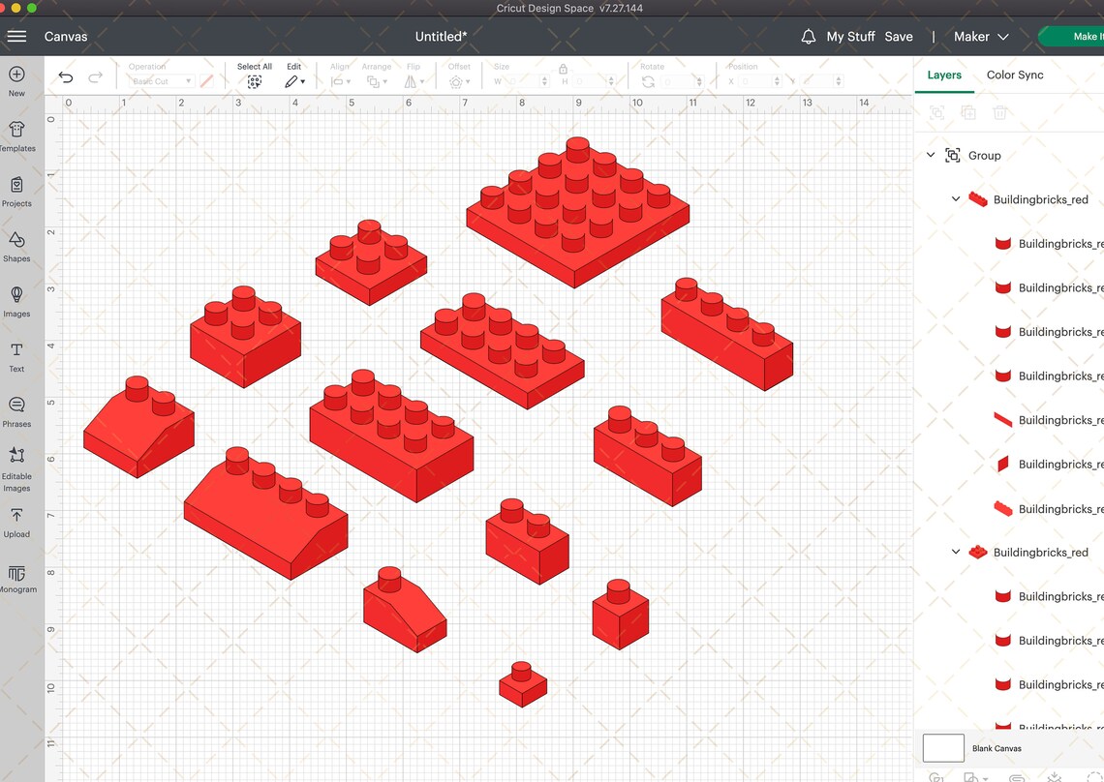This screenshot has width=1104, height=782.
Task: Open the Edit tool dropdown
Action: pyautogui.click(x=295, y=81)
